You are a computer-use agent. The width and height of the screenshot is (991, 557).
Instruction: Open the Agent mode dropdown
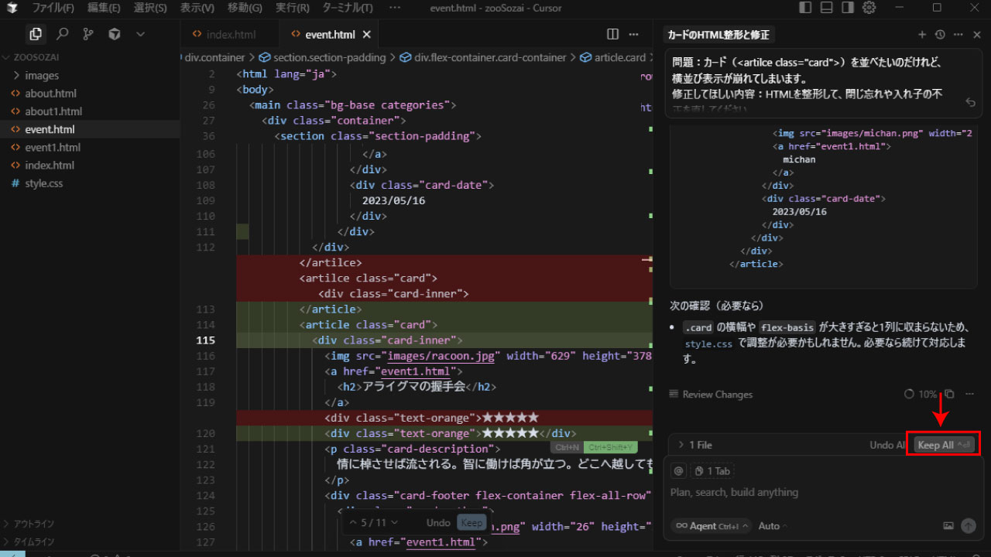point(712,526)
